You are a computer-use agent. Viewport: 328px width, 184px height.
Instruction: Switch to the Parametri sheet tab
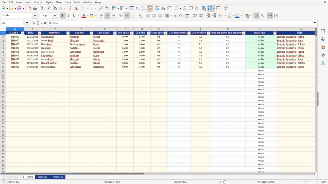[57, 177]
